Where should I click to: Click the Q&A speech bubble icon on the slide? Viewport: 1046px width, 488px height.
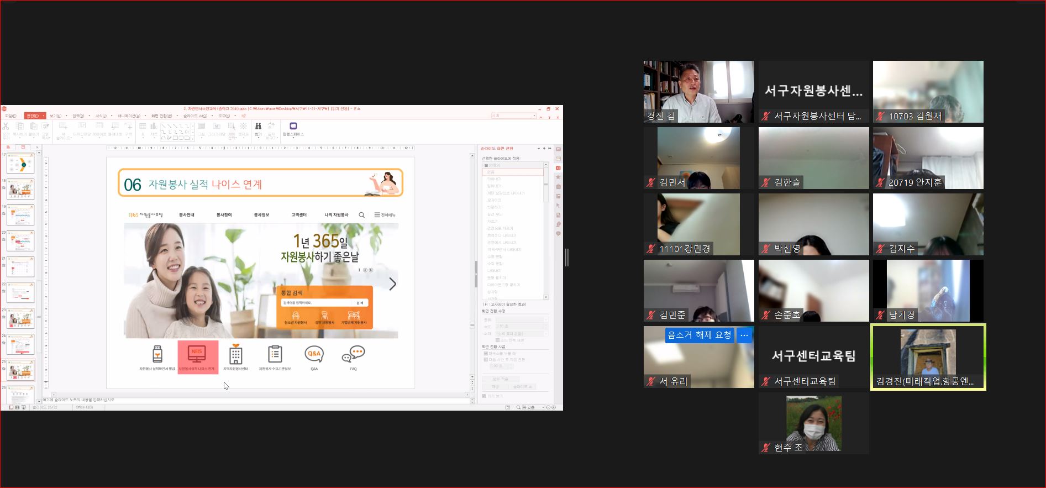[x=314, y=354]
